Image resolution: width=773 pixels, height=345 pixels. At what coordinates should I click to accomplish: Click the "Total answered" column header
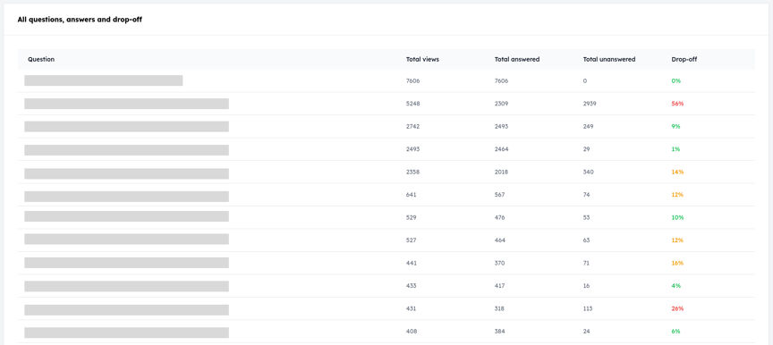517,60
